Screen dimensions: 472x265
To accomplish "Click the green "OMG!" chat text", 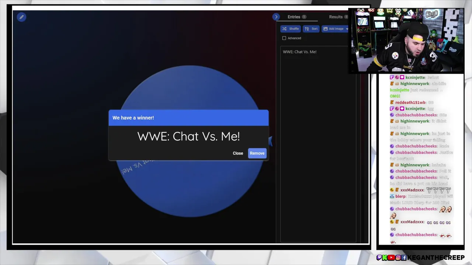I will click(395, 96).
